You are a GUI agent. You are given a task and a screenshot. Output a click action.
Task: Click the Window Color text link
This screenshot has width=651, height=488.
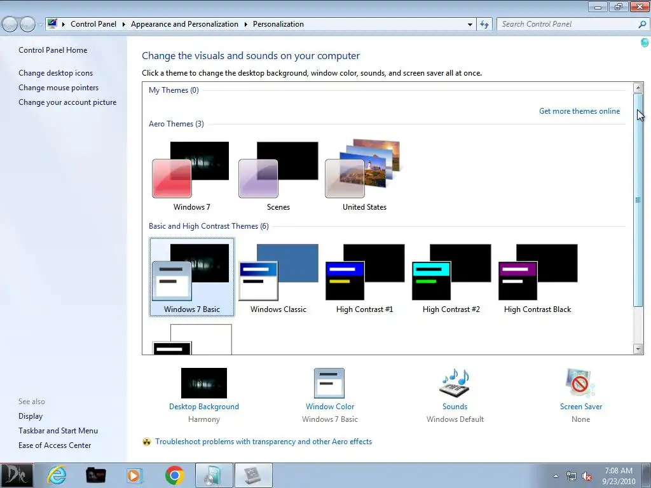[x=330, y=407]
